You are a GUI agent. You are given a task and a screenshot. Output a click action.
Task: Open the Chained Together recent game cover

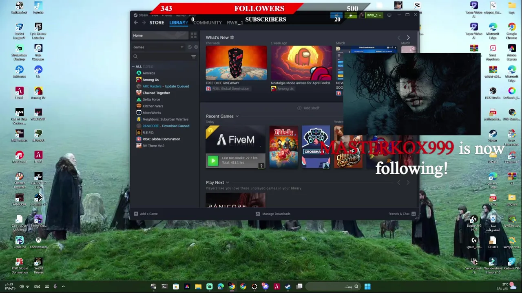tap(348, 147)
